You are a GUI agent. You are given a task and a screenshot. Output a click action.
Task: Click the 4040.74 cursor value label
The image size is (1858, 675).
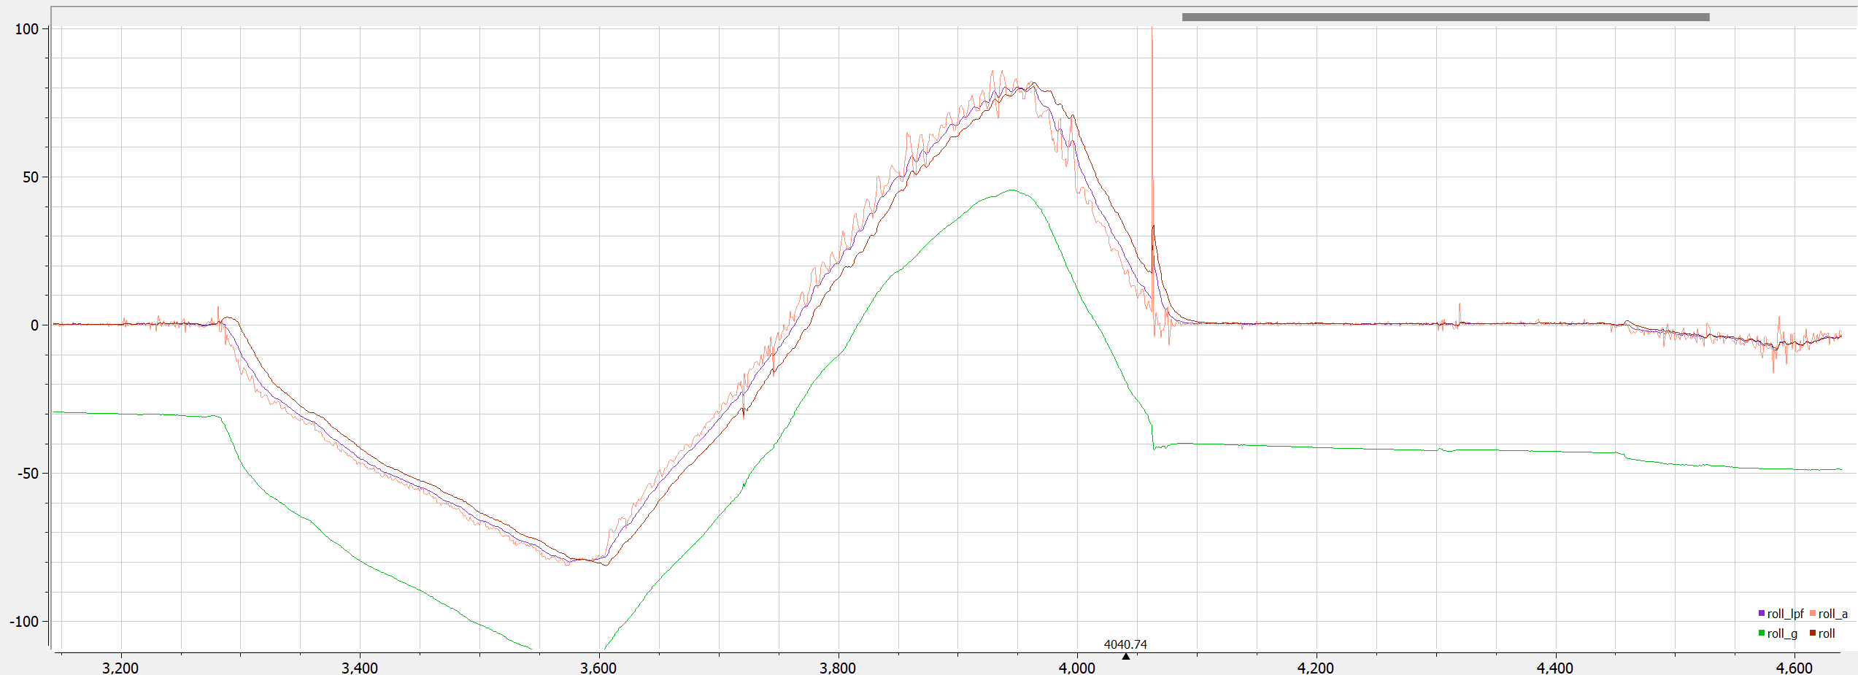coord(1125,644)
